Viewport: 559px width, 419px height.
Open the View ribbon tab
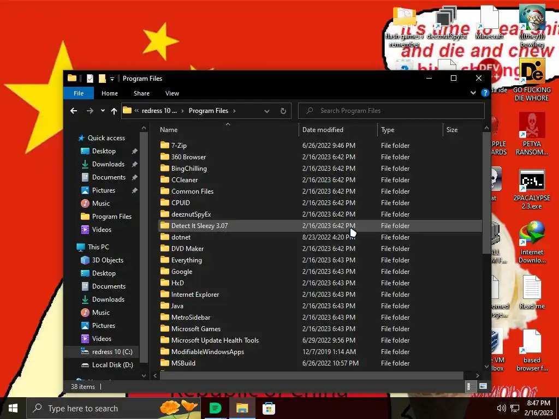tap(172, 93)
